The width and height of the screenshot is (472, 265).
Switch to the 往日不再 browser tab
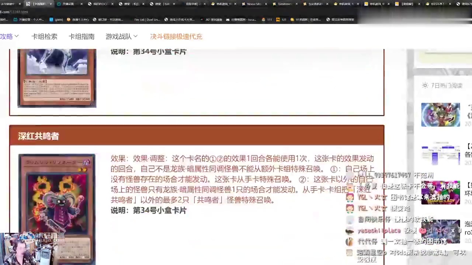tap(438, 4)
